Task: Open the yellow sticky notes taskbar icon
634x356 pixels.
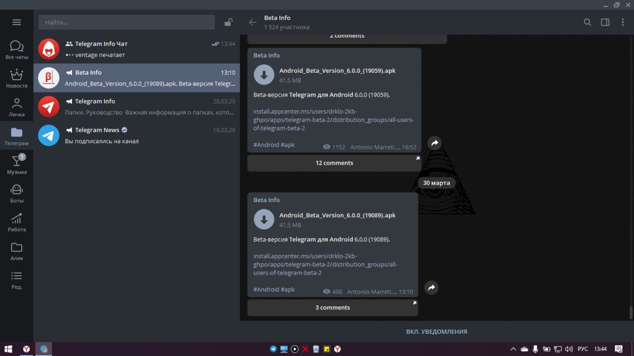Action: click(x=327, y=349)
